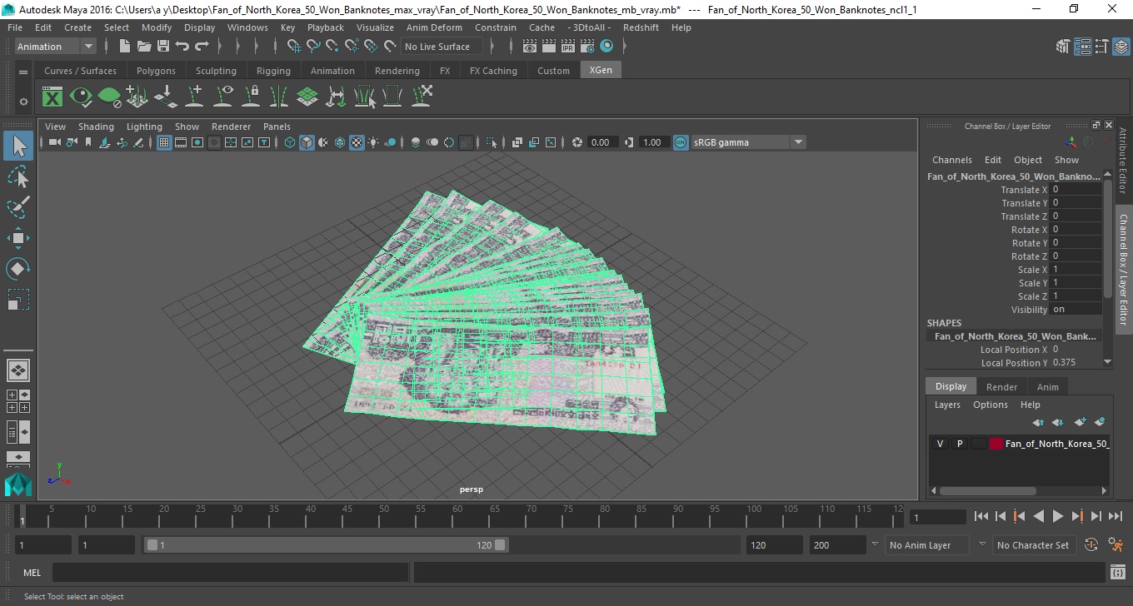
Task: Switch to the Render layer tab
Action: [x=1001, y=387]
